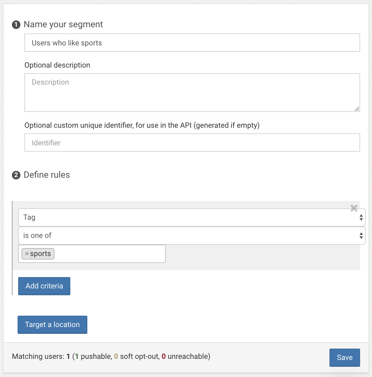The width and height of the screenshot is (372, 377).
Task: Delete the sports tag using its small x
Action: [x=27, y=254]
